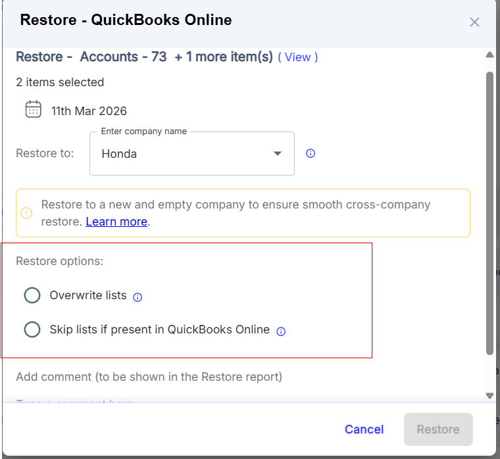This screenshot has width=500, height=459.
Task: Click the Accounts - 73 restore heading
Action: (x=123, y=57)
